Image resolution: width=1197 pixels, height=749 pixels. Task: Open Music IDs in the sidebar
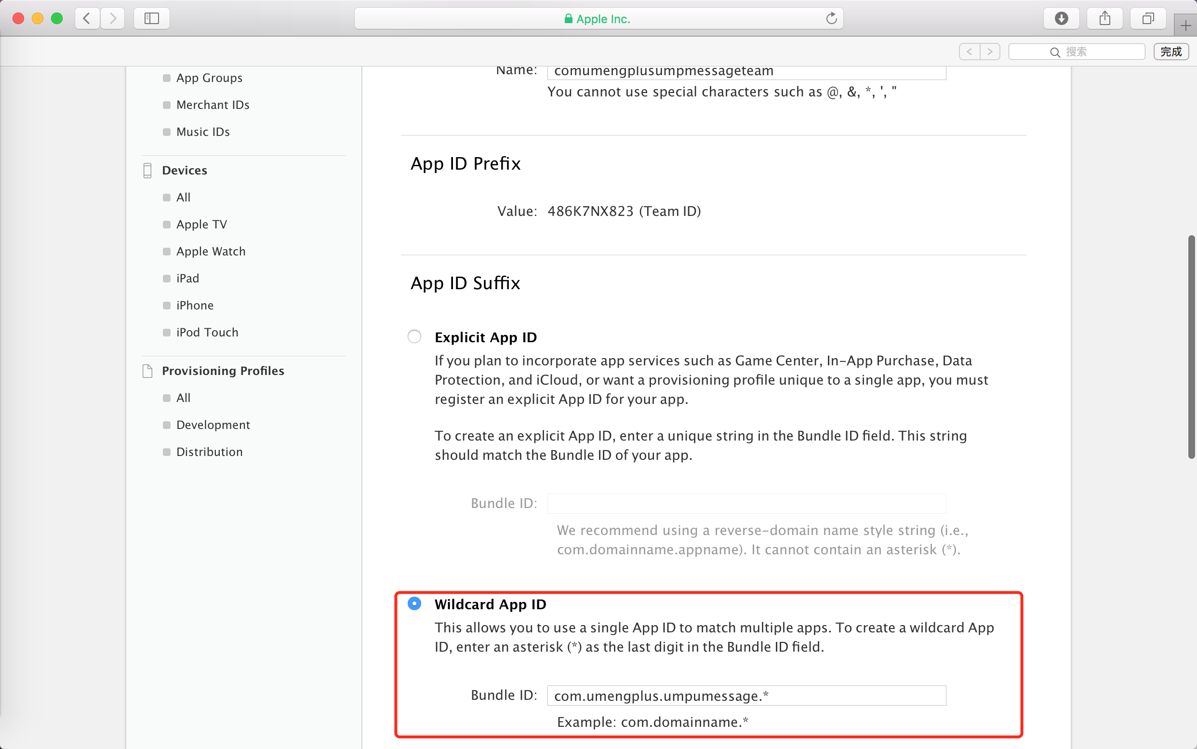203,132
